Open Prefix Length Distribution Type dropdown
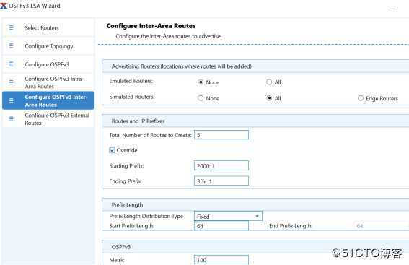 (228, 216)
